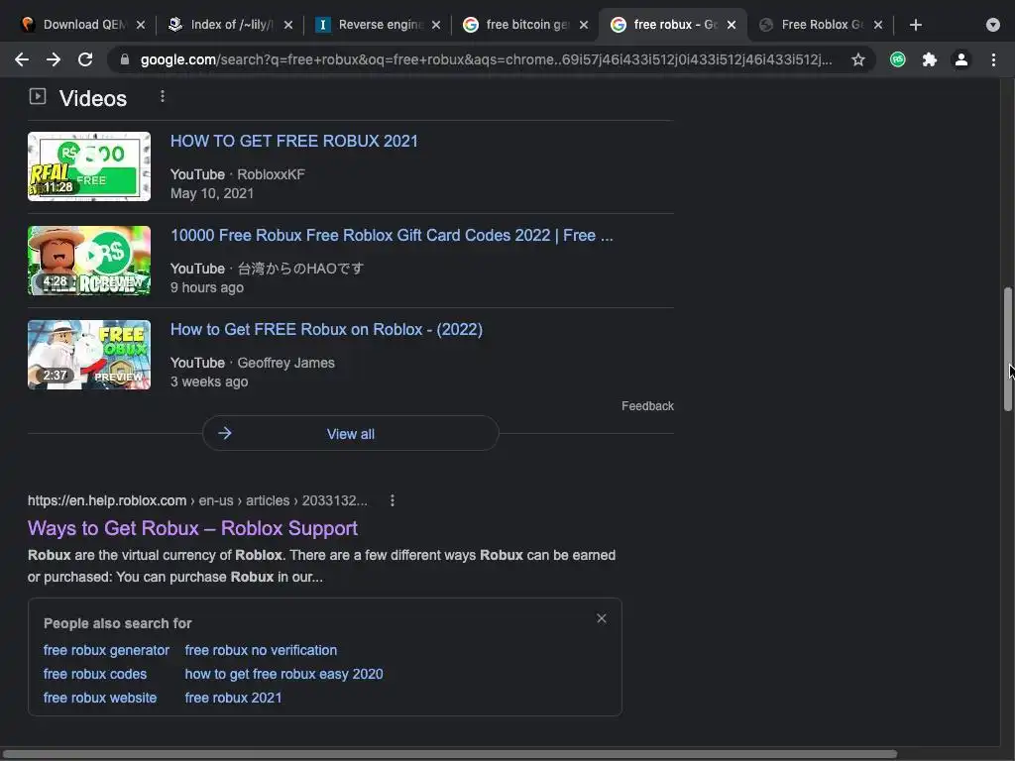Play the 11:28 video thumbnail
This screenshot has height=761, width=1015.
pyautogui.click(x=89, y=166)
